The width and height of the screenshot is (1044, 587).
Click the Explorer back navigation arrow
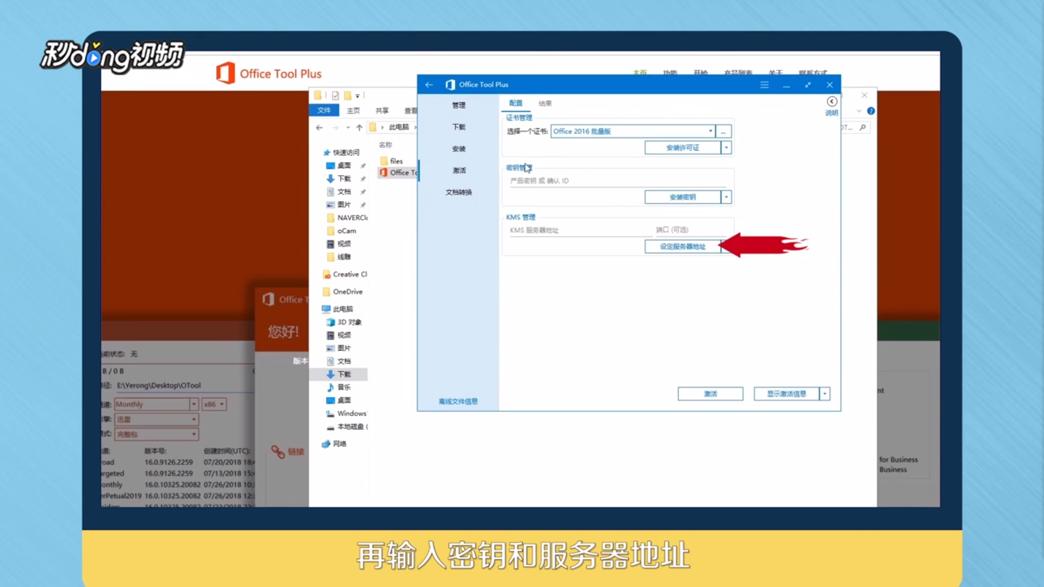click(319, 128)
